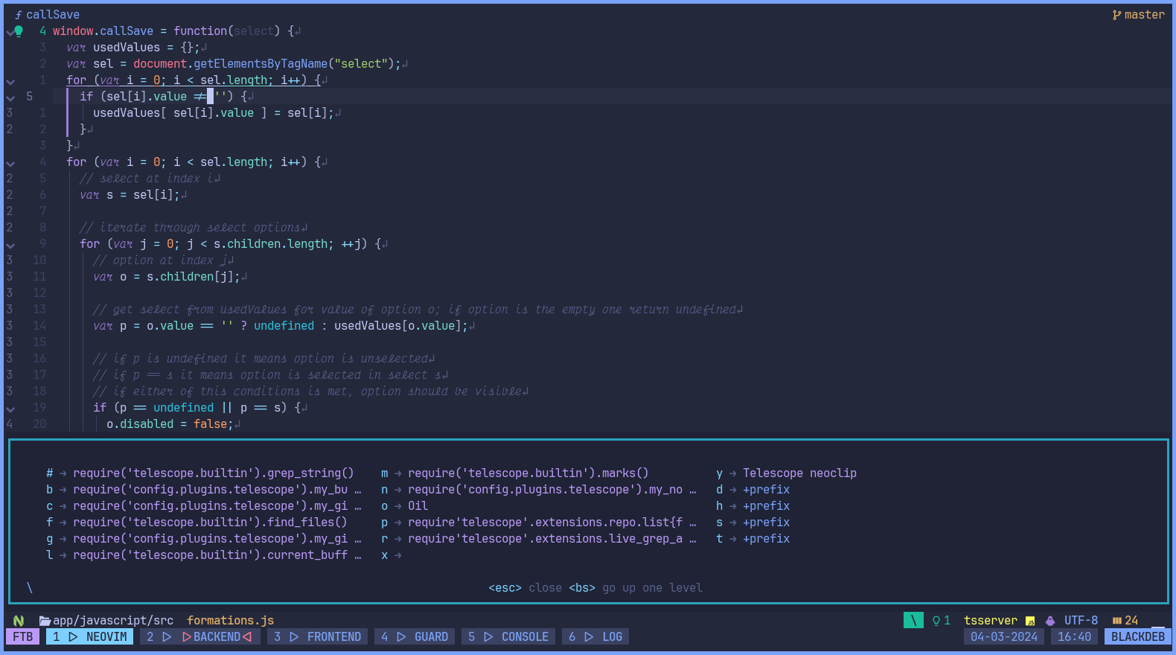
Task: Click the git branch icon beside master
Action: (x=1116, y=15)
